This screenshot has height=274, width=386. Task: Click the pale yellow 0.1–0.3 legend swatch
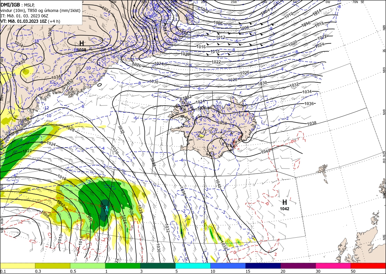(17, 265)
